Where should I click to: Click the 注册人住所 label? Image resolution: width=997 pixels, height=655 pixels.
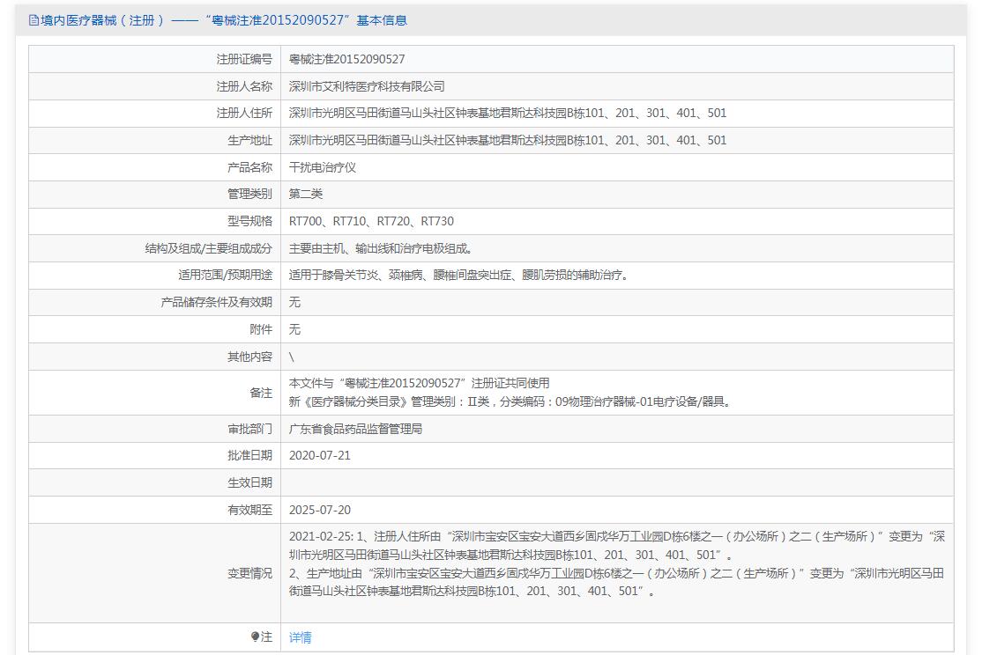[x=244, y=113]
